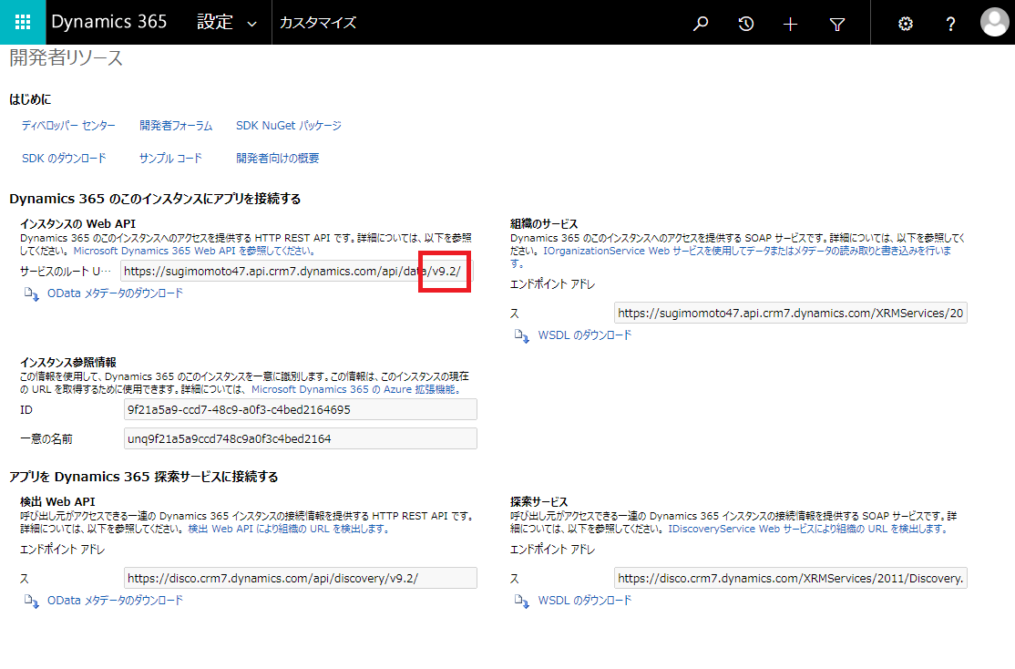Click OData メタデータのダウンロード under instance Web API

pos(115,293)
